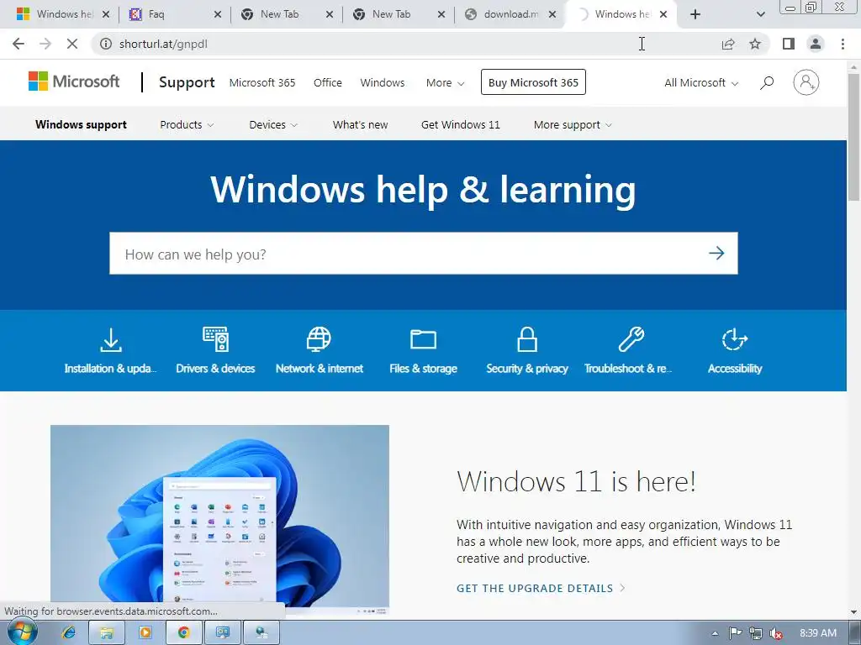Click the 8:39 AM taskbar clock
Image resolution: width=861 pixels, height=645 pixels.
(x=817, y=633)
